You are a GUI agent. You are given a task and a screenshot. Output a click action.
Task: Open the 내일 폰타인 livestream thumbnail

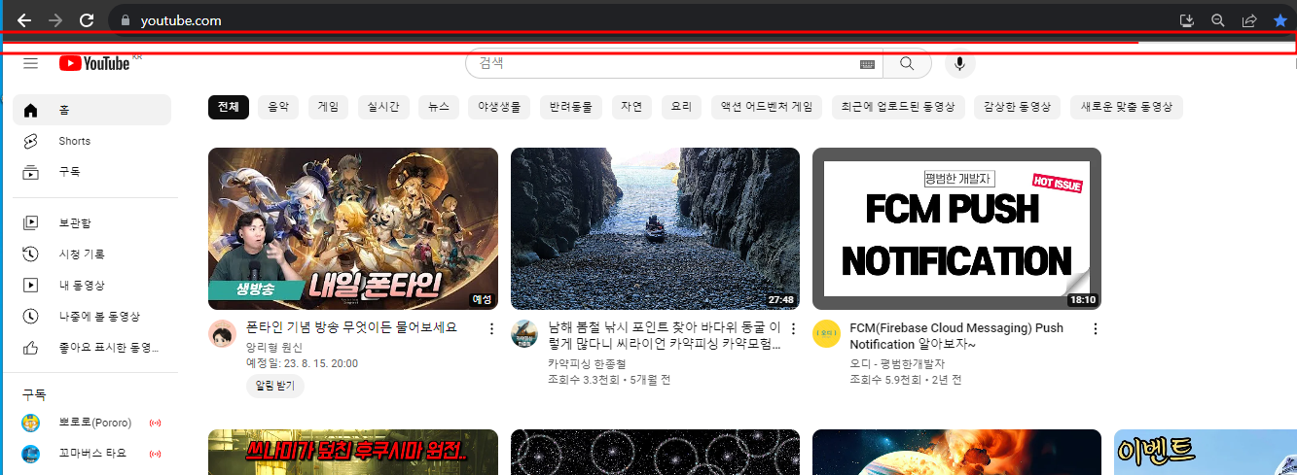point(353,228)
